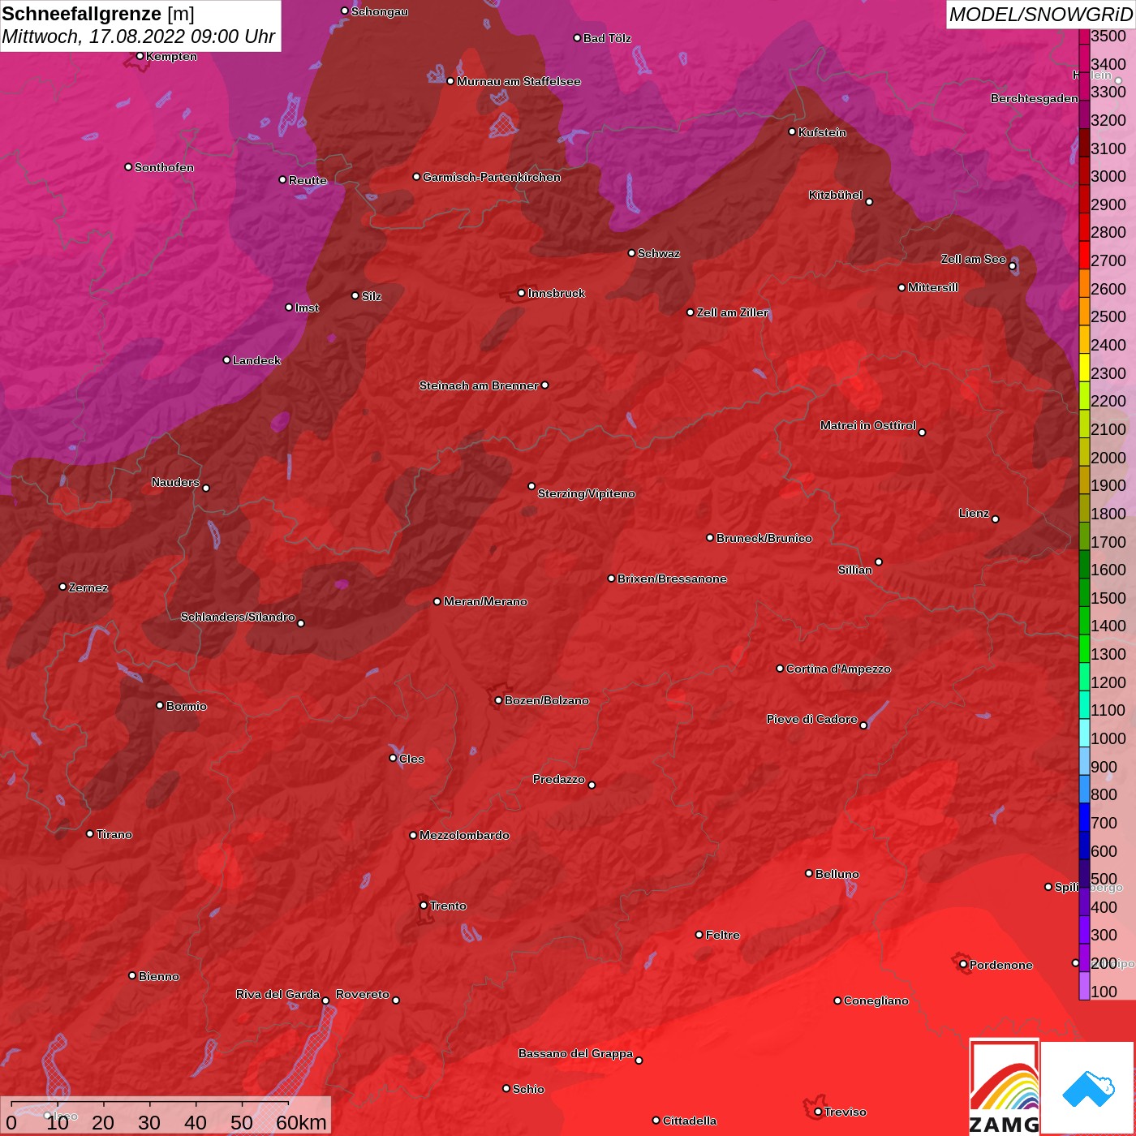Click the Schio label

point(528,1089)
